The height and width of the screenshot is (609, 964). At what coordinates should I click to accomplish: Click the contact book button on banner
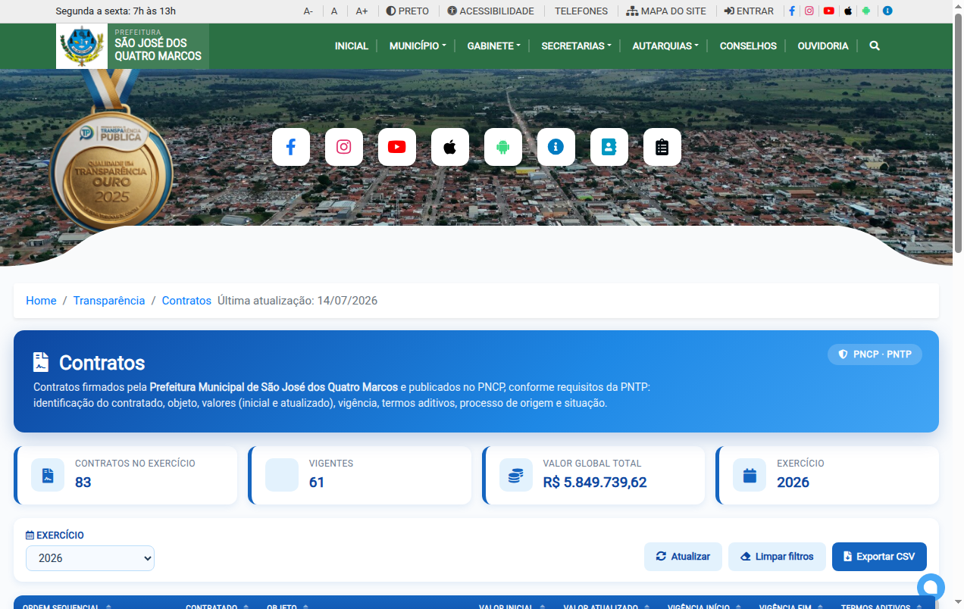point(609,147)
